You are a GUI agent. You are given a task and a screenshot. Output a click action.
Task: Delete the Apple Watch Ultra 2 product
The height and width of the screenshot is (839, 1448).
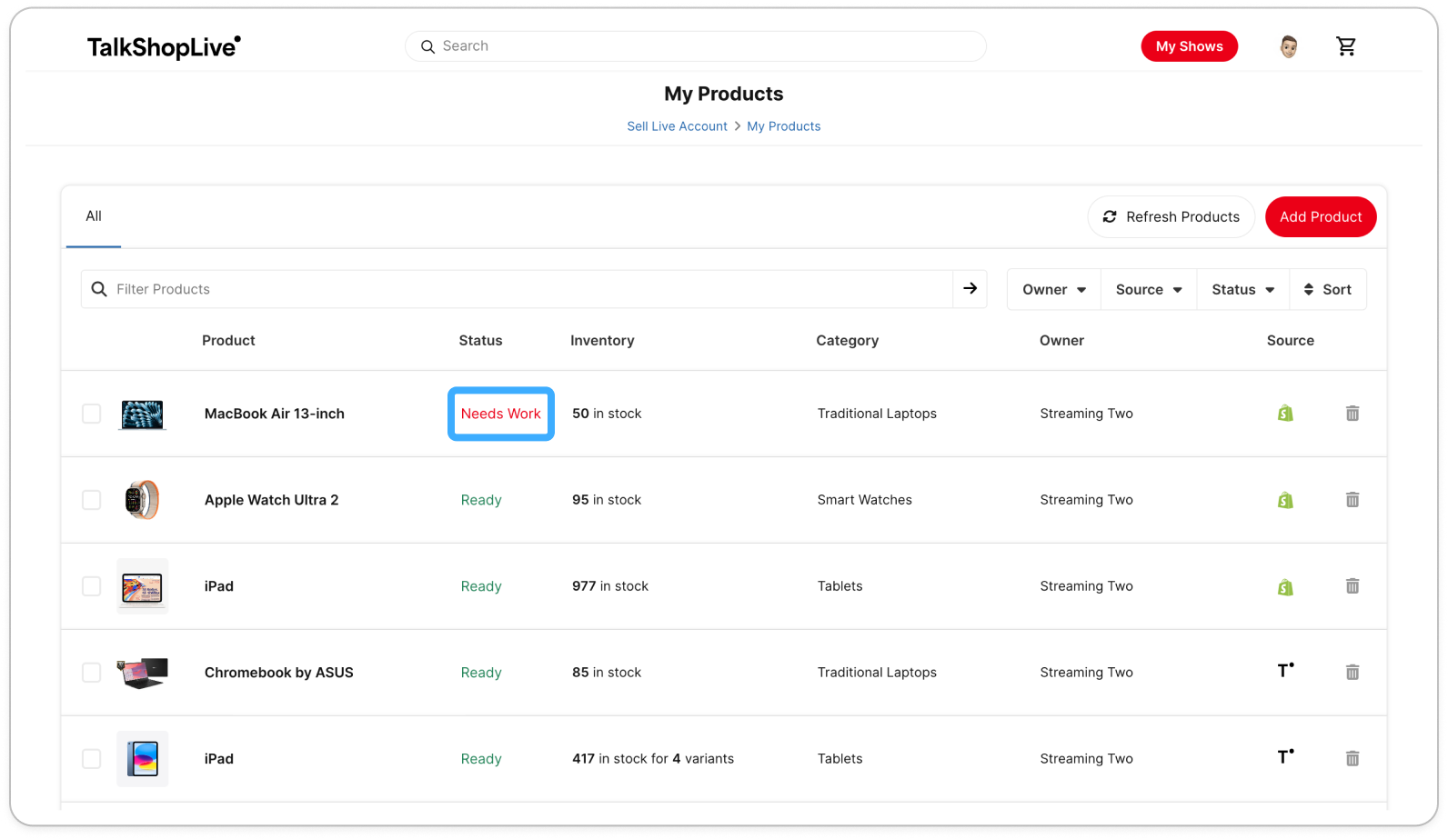(x=1352, y=500)
